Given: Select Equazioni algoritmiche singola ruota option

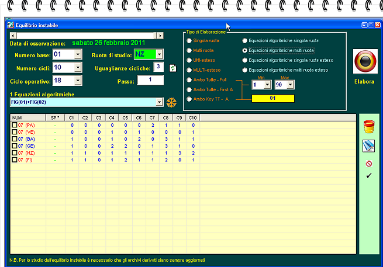Looking at the screenshot, I should (244, 41).
